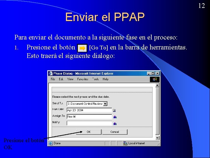
Task: Click the 'Phase Dialog - Microsoft Internet Explorer' title
Action: click(x=83, y=73)
